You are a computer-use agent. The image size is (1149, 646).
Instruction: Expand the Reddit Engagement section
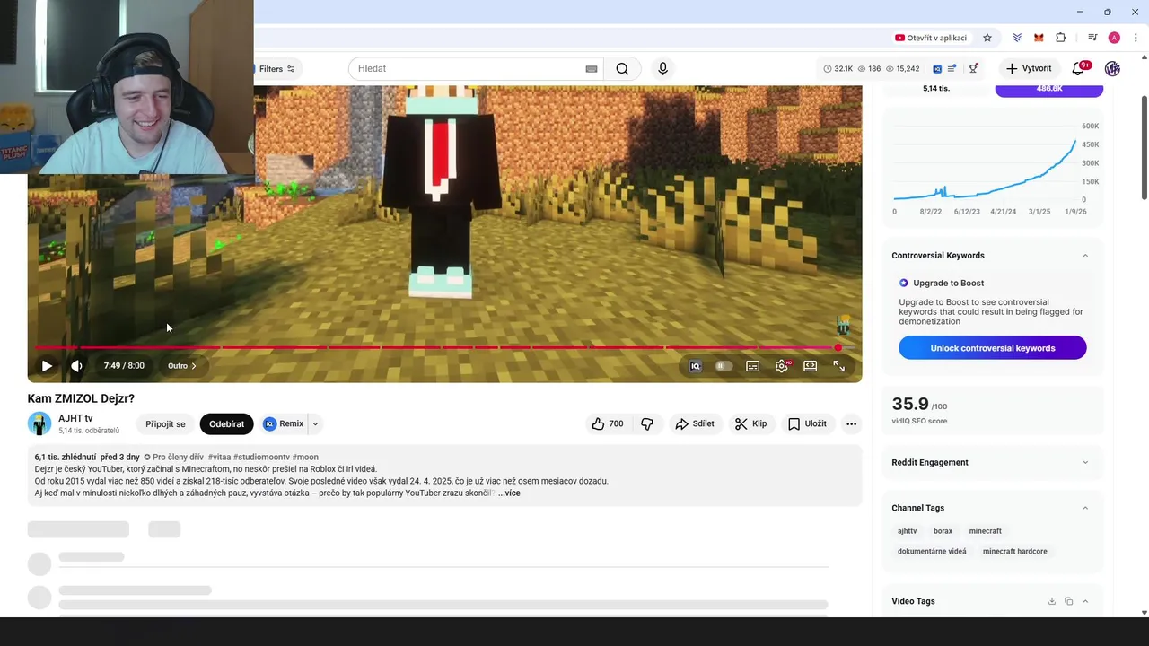click(x=1084, y=463)
